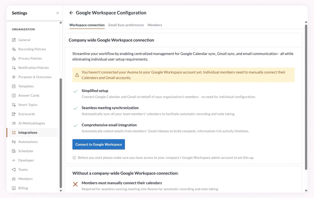Screen dimensions: 314x198
Task: Click Members must manually connect their calendars text
Action: point(122,183)
